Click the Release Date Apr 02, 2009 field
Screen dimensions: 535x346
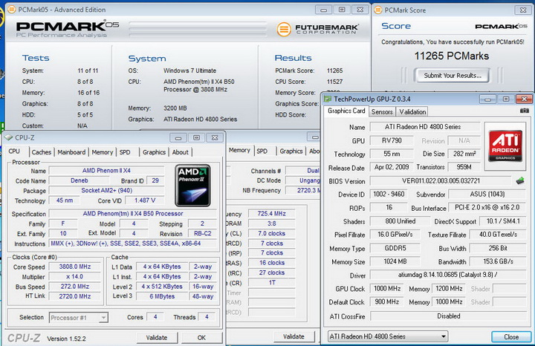point(392,167)
